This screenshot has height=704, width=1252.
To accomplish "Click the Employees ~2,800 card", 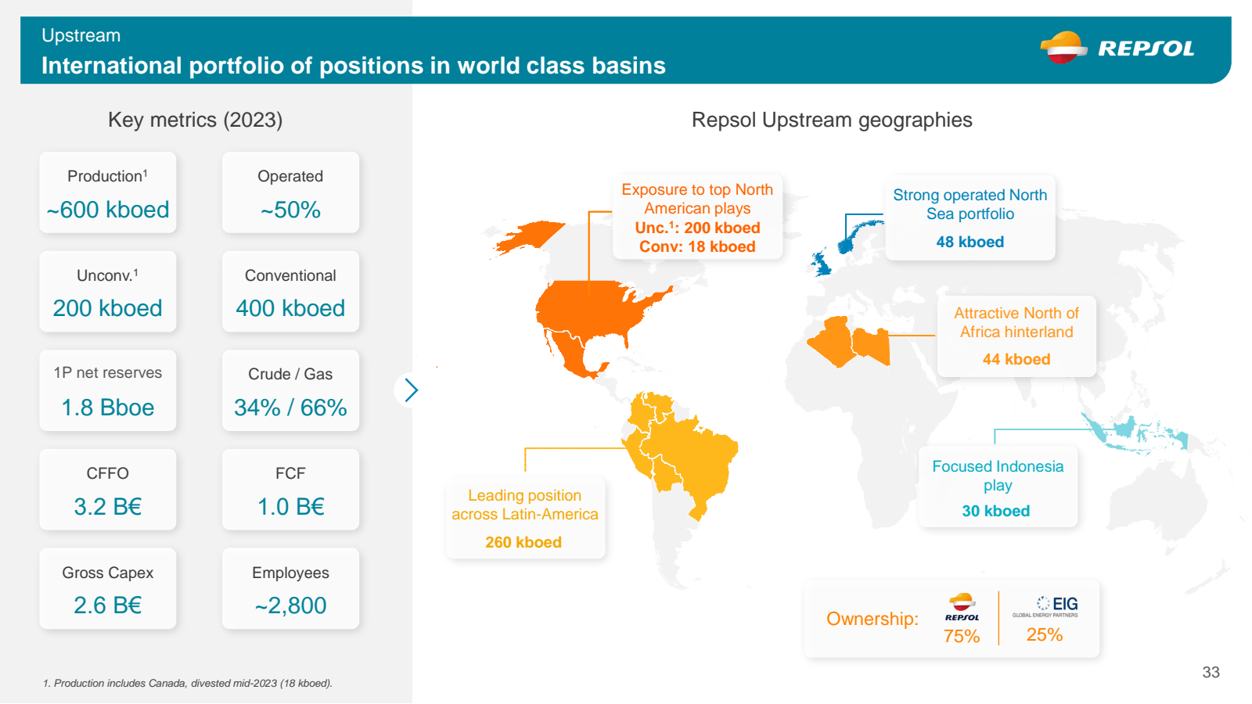I will 290,588.
